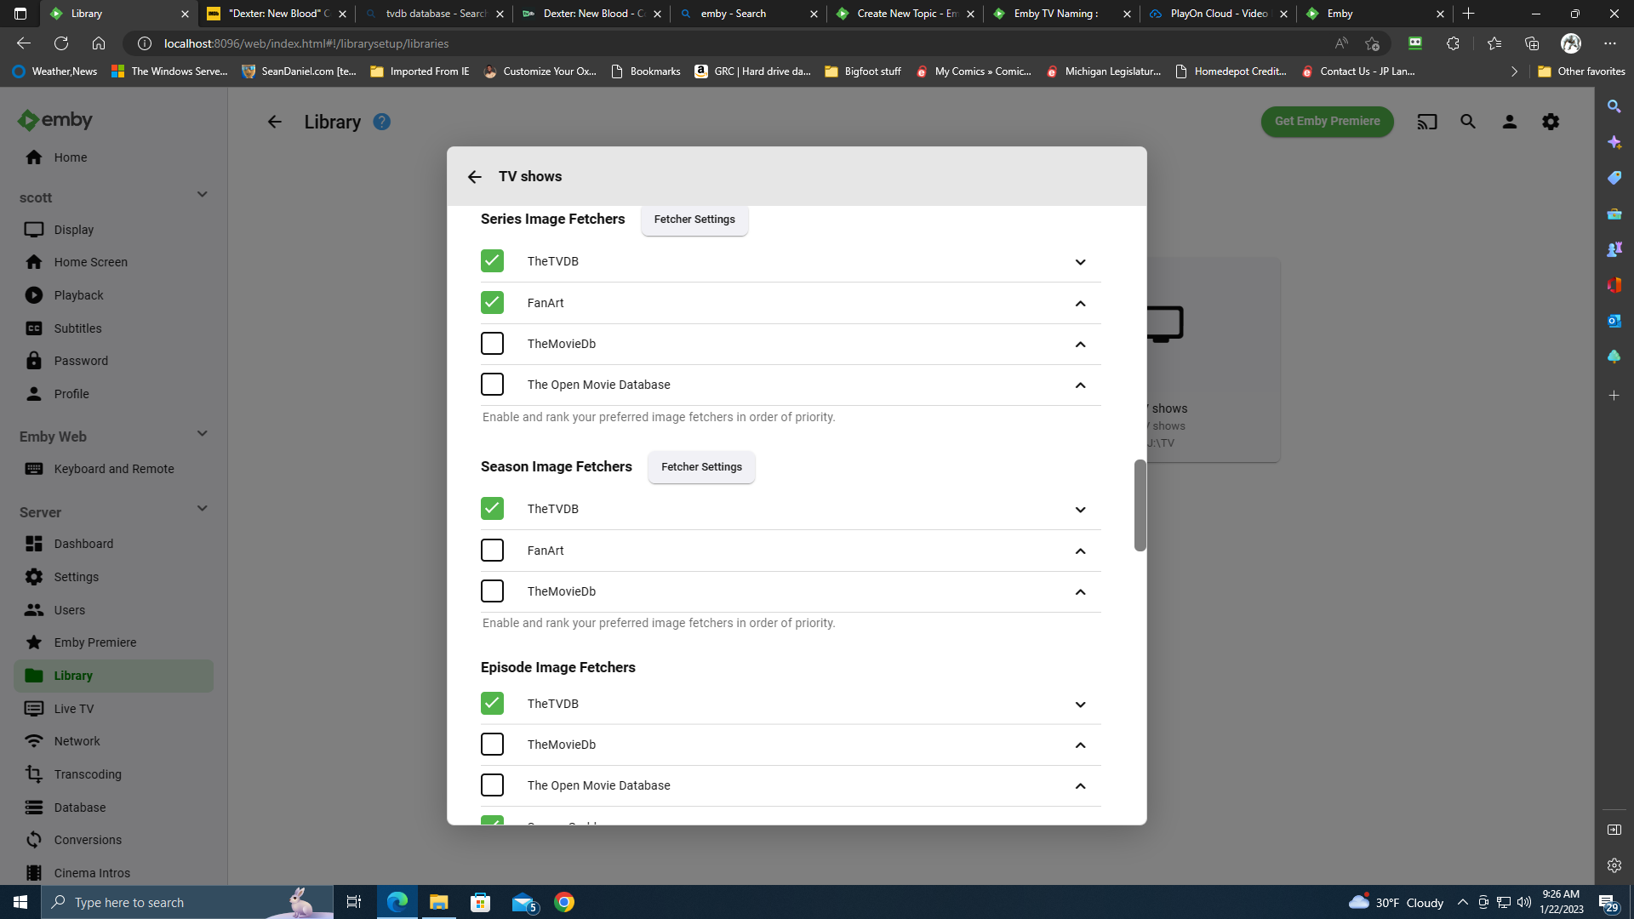
Task: Switch to Emby TV Naming browser tab
Action: click(x=1062, y=14)
